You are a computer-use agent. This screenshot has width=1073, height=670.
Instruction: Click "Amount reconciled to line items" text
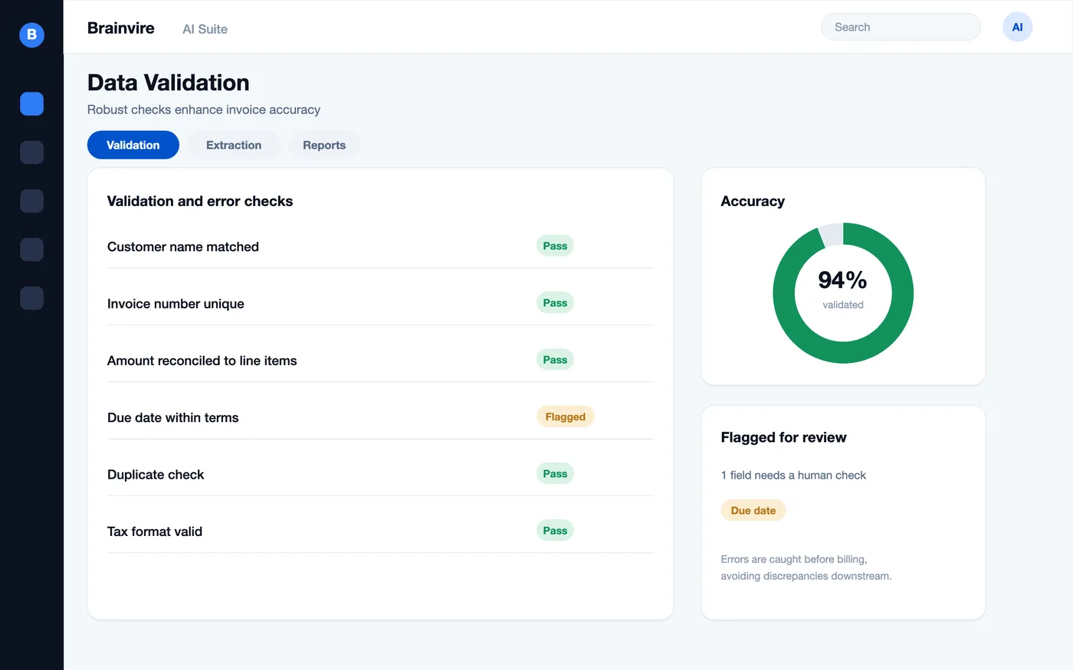point(202,361)
